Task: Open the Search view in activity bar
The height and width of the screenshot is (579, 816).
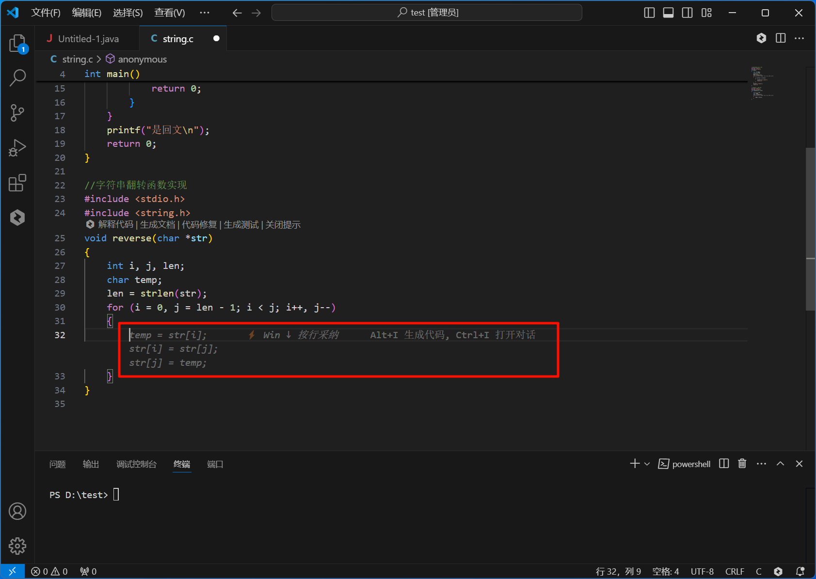Action: pos(17,78)
